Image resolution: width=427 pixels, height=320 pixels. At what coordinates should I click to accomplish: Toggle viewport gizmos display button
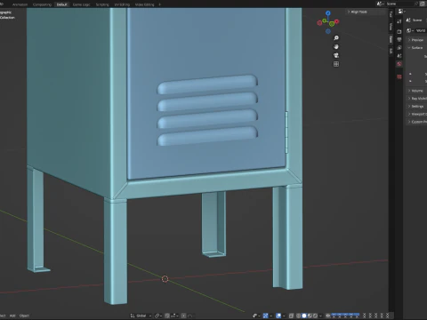tap(266, 316)
